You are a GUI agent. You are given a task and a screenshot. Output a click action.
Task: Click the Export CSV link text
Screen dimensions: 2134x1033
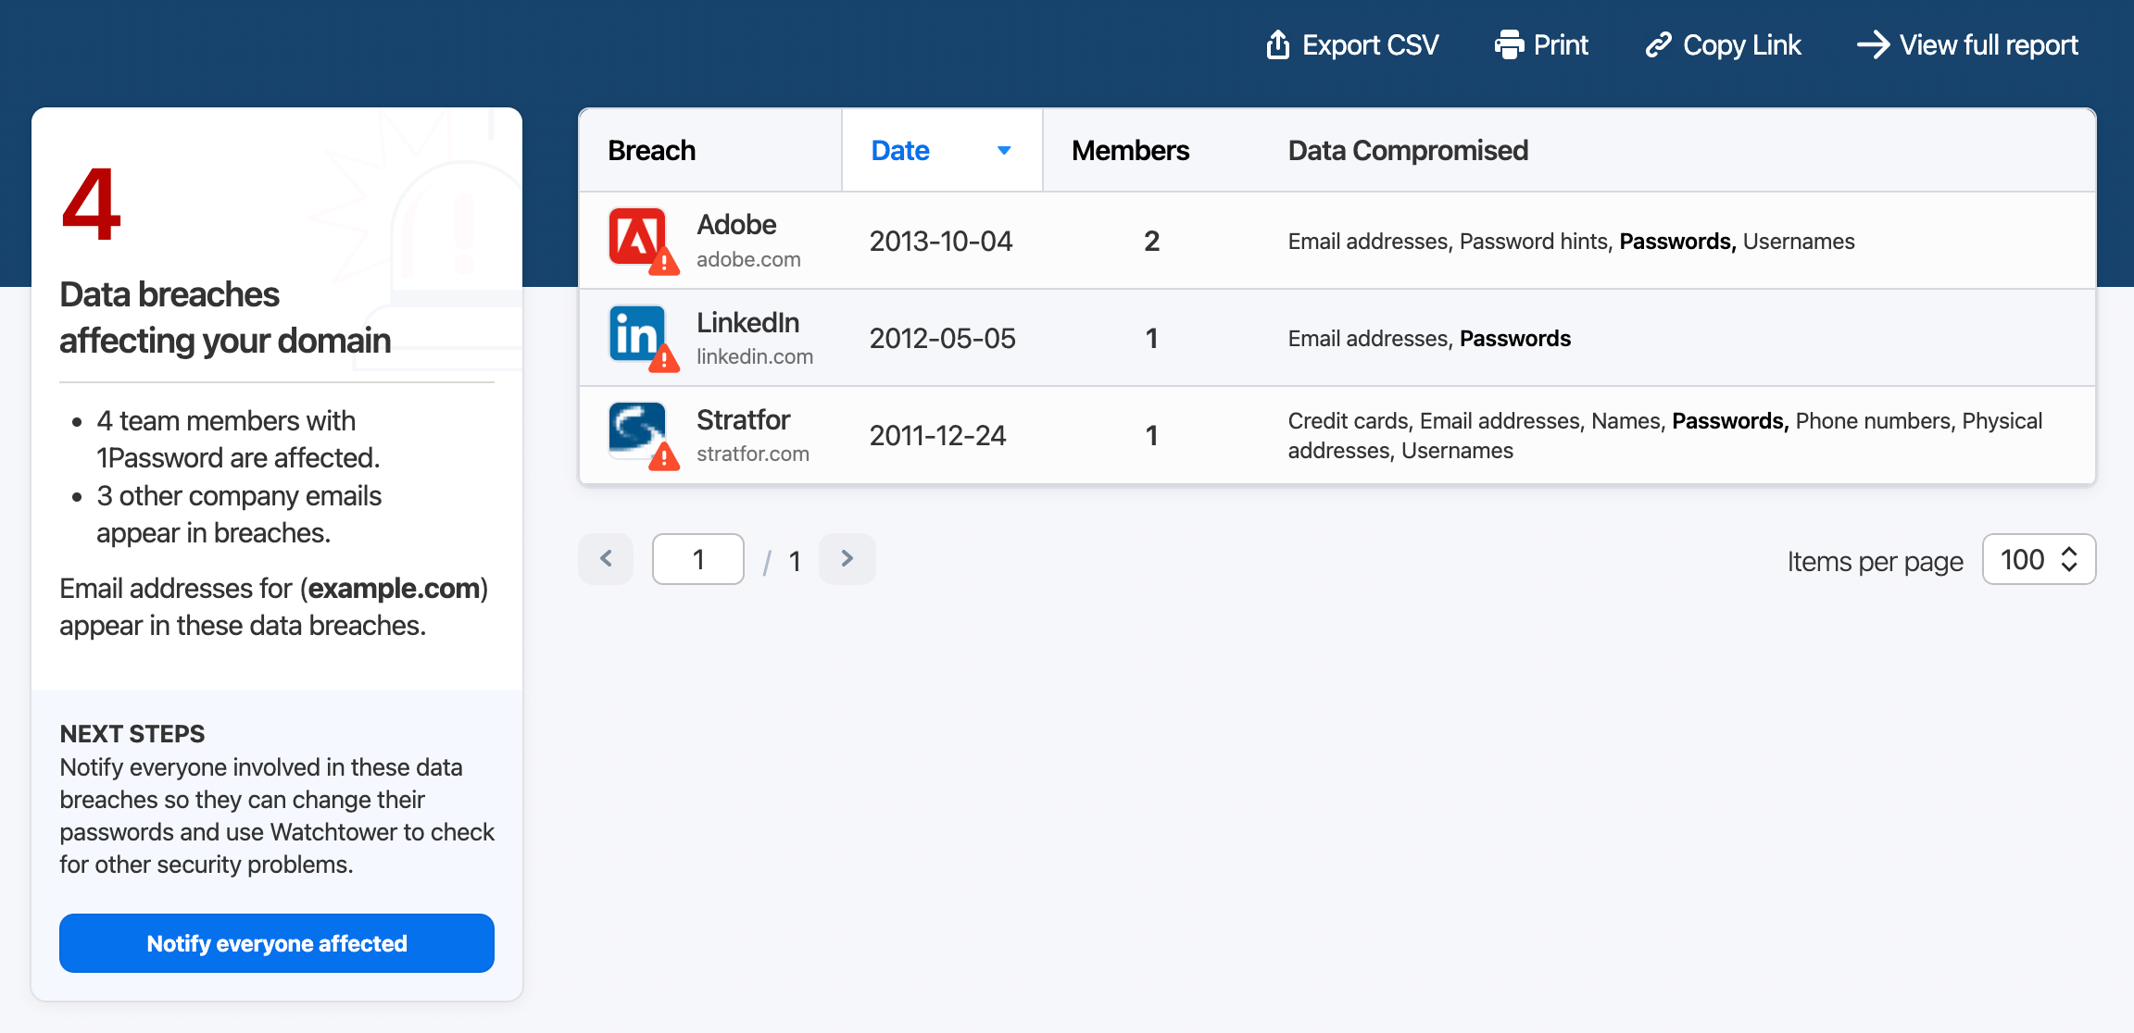1370,44
